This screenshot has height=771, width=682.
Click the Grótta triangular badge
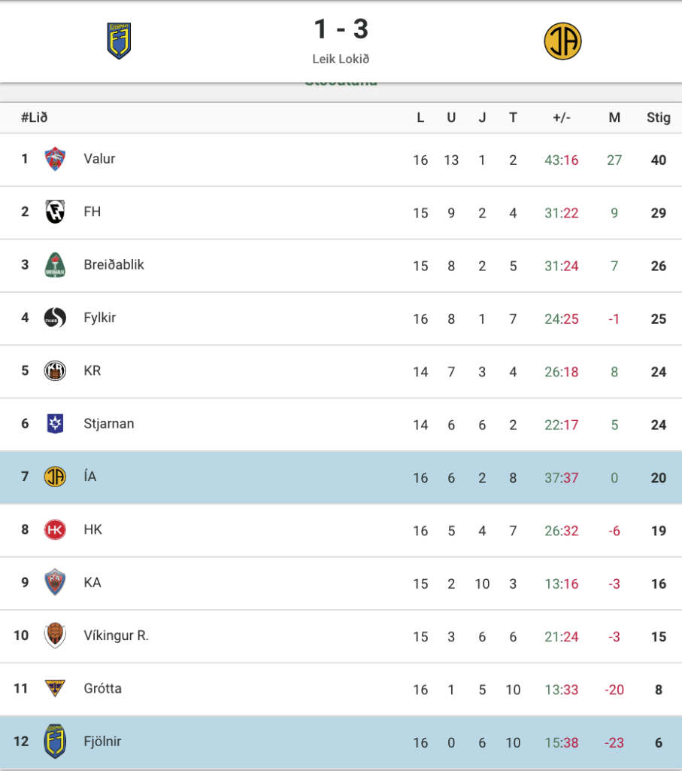(55, 688)
